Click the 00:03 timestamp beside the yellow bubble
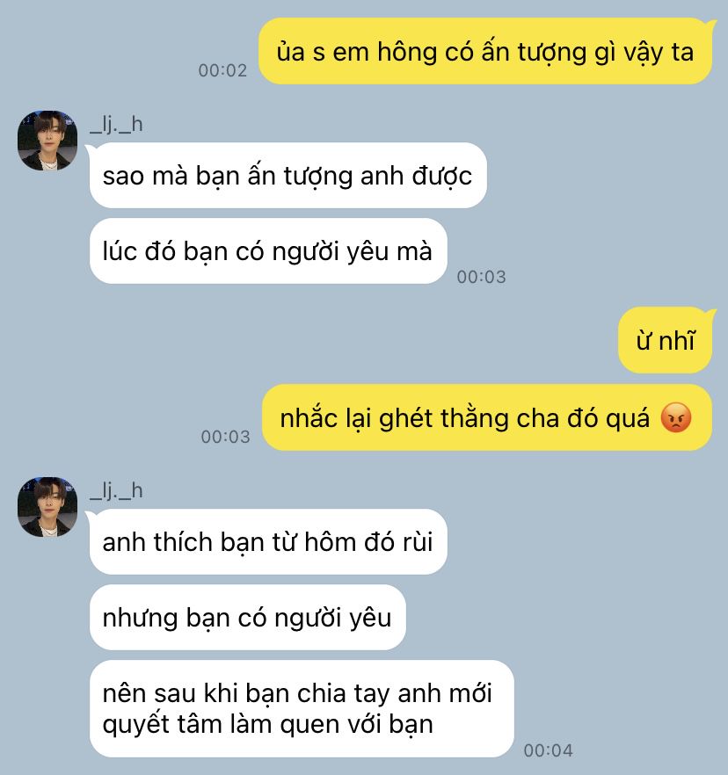 (x=225, y=437)
